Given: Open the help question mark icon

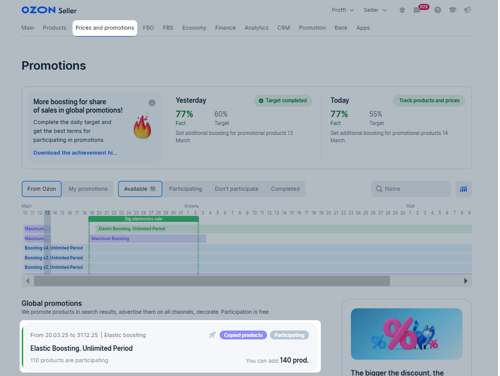Looking at the screenshot, I should coord(438,10).
